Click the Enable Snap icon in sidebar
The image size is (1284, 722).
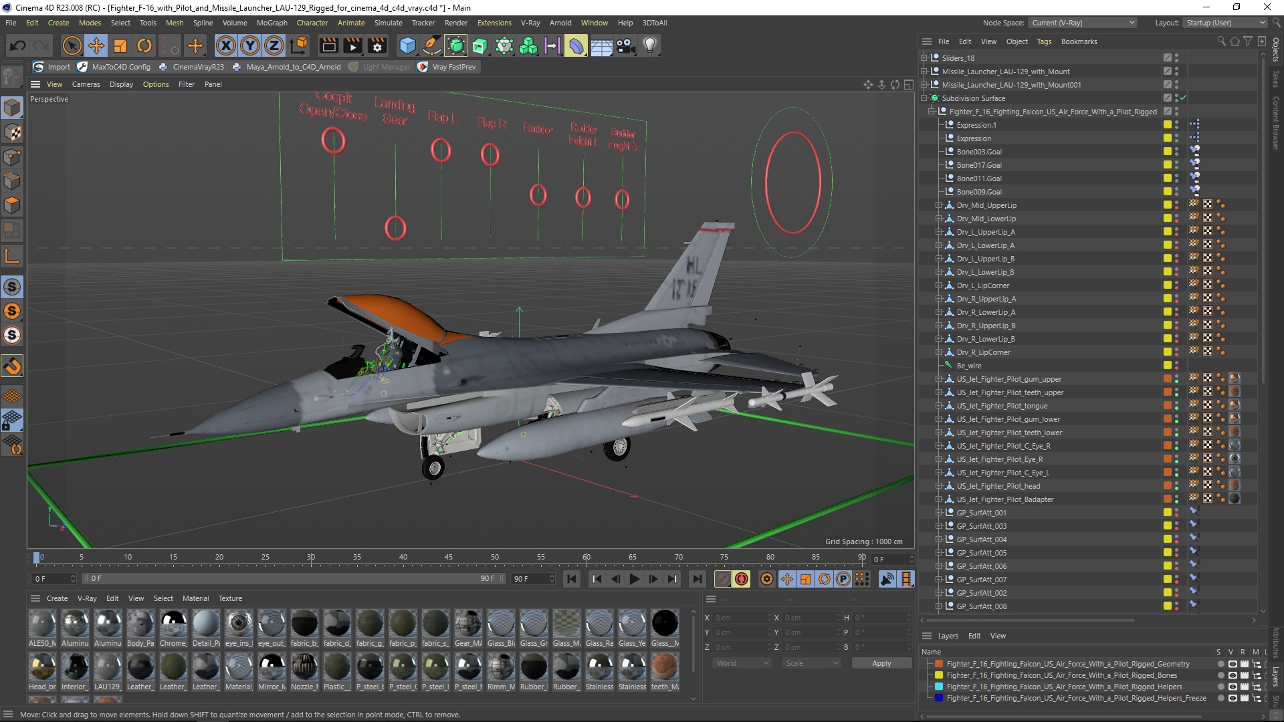12,366
